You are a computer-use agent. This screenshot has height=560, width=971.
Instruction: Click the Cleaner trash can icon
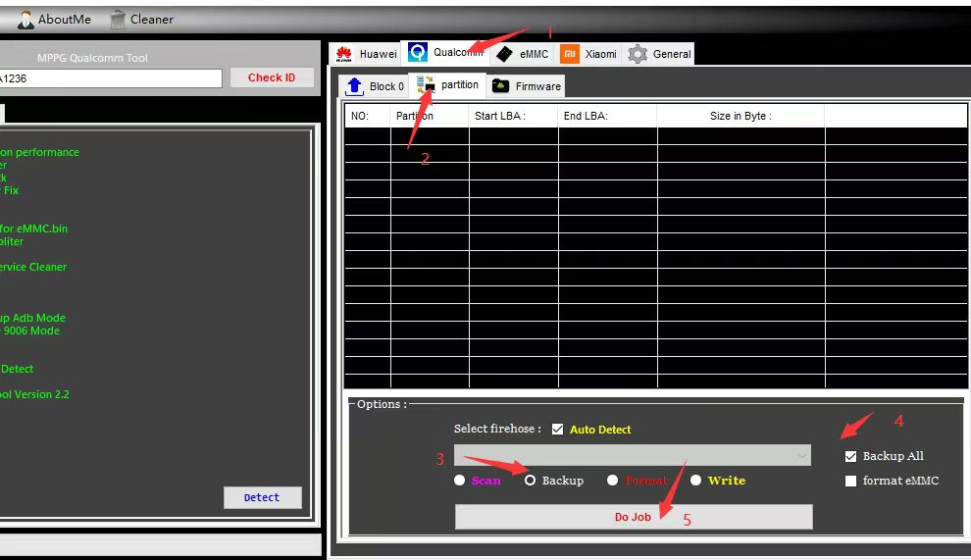[118, 19]
